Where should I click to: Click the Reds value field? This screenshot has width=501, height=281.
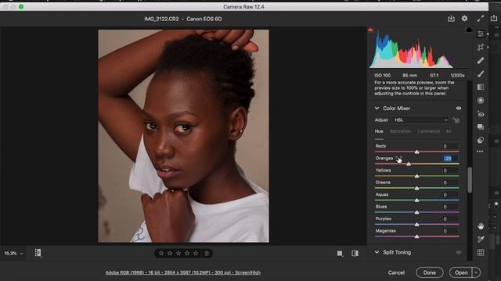coord(450,146)
